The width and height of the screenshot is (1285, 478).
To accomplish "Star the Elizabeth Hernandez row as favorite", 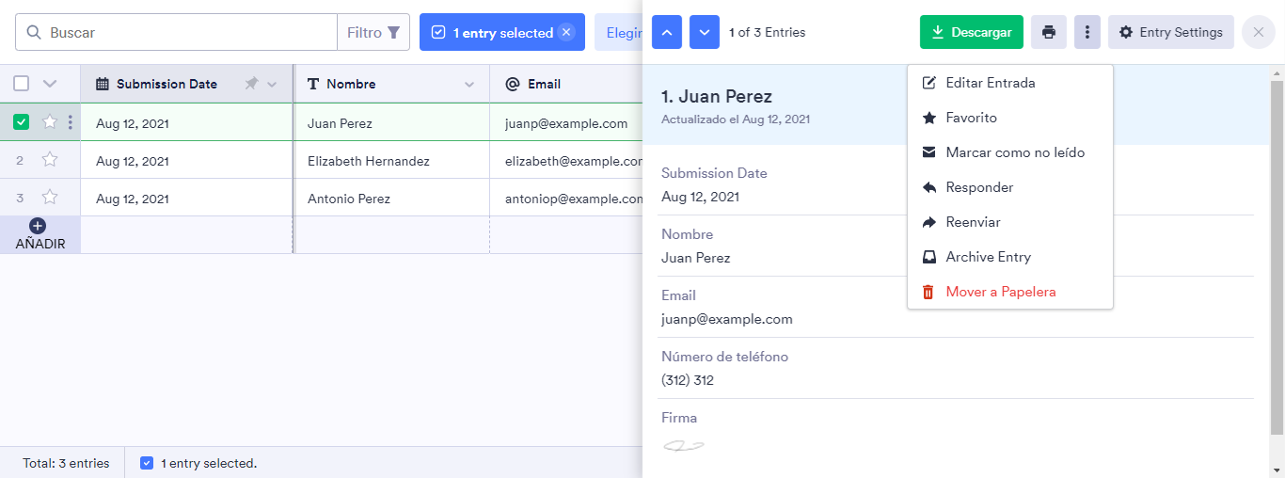I will pos(50,160).
